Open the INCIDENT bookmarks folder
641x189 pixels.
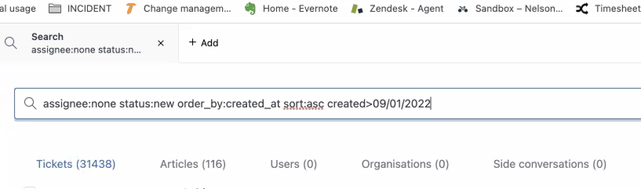coord(80,9)
